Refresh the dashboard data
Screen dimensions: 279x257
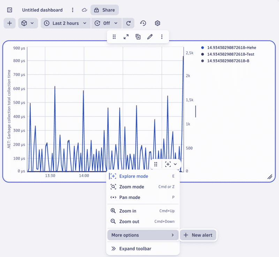(128, 23)
